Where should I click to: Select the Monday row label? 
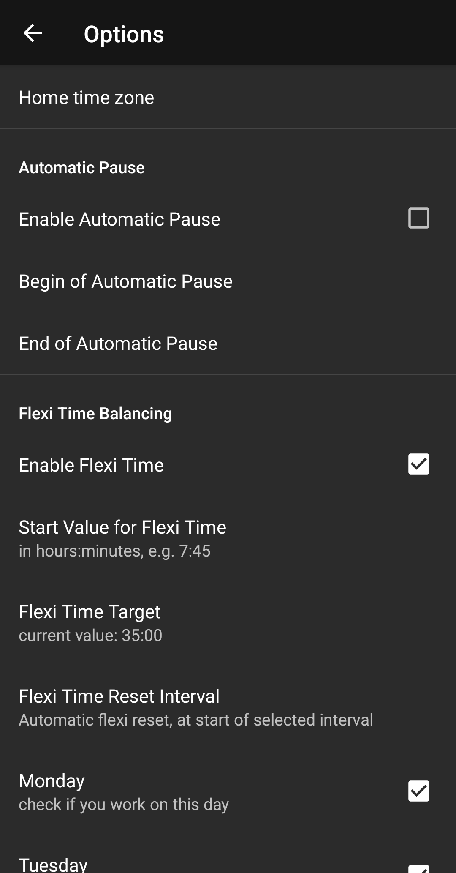[x=52, y=781]
